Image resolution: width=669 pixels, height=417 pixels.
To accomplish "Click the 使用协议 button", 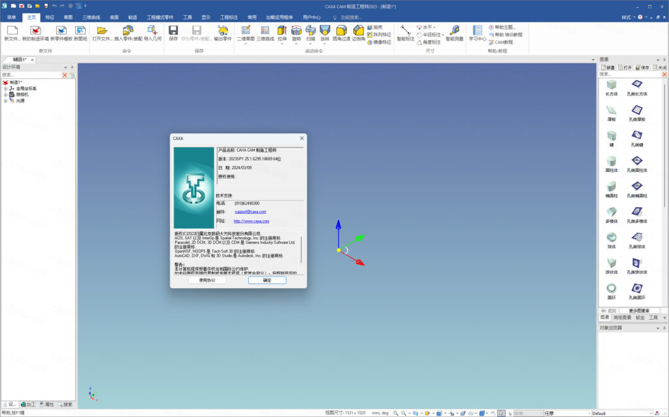I will 207,280.
